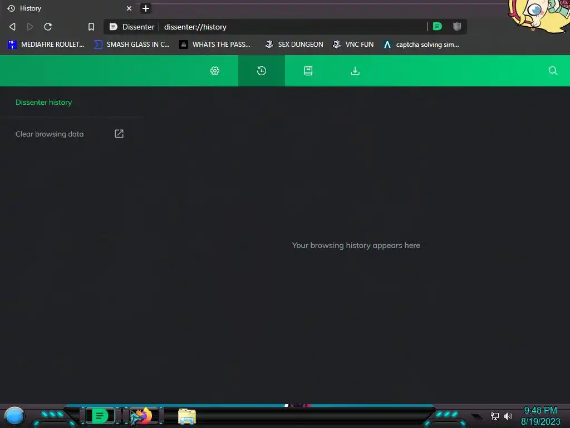Viewport: 570px width, 428px height.
Task: Open MEDIAFIRE ROULET... bookmark
Action: pos(46,45)
